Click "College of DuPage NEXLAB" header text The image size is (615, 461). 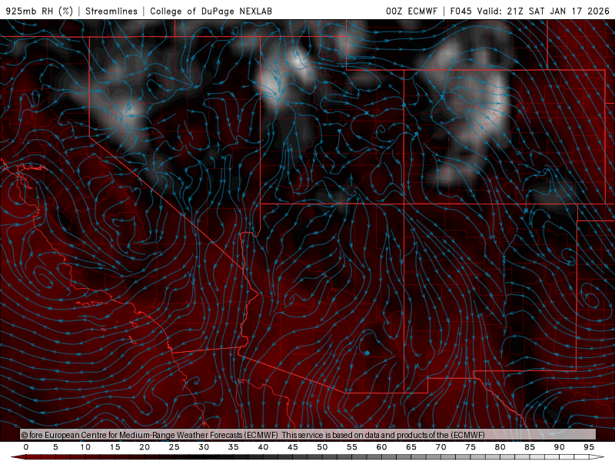tap(211, 11)
